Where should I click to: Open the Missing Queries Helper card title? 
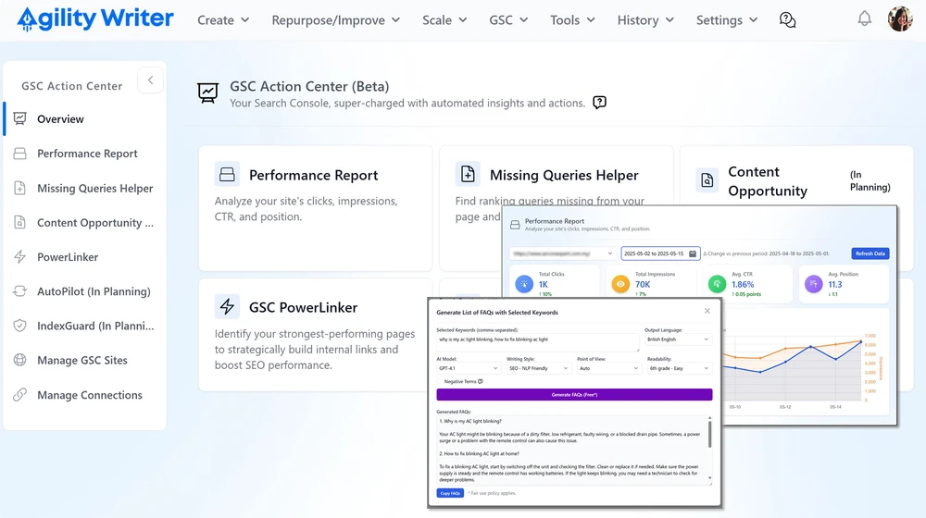(x=564, y=175)
